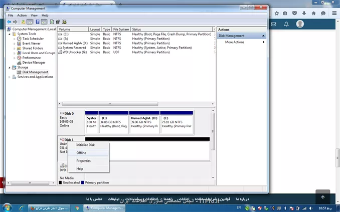The width and height of the screenshot is (340, 212).
Task: Expand the Performance node arrow
Action: (x=15, y=58)
